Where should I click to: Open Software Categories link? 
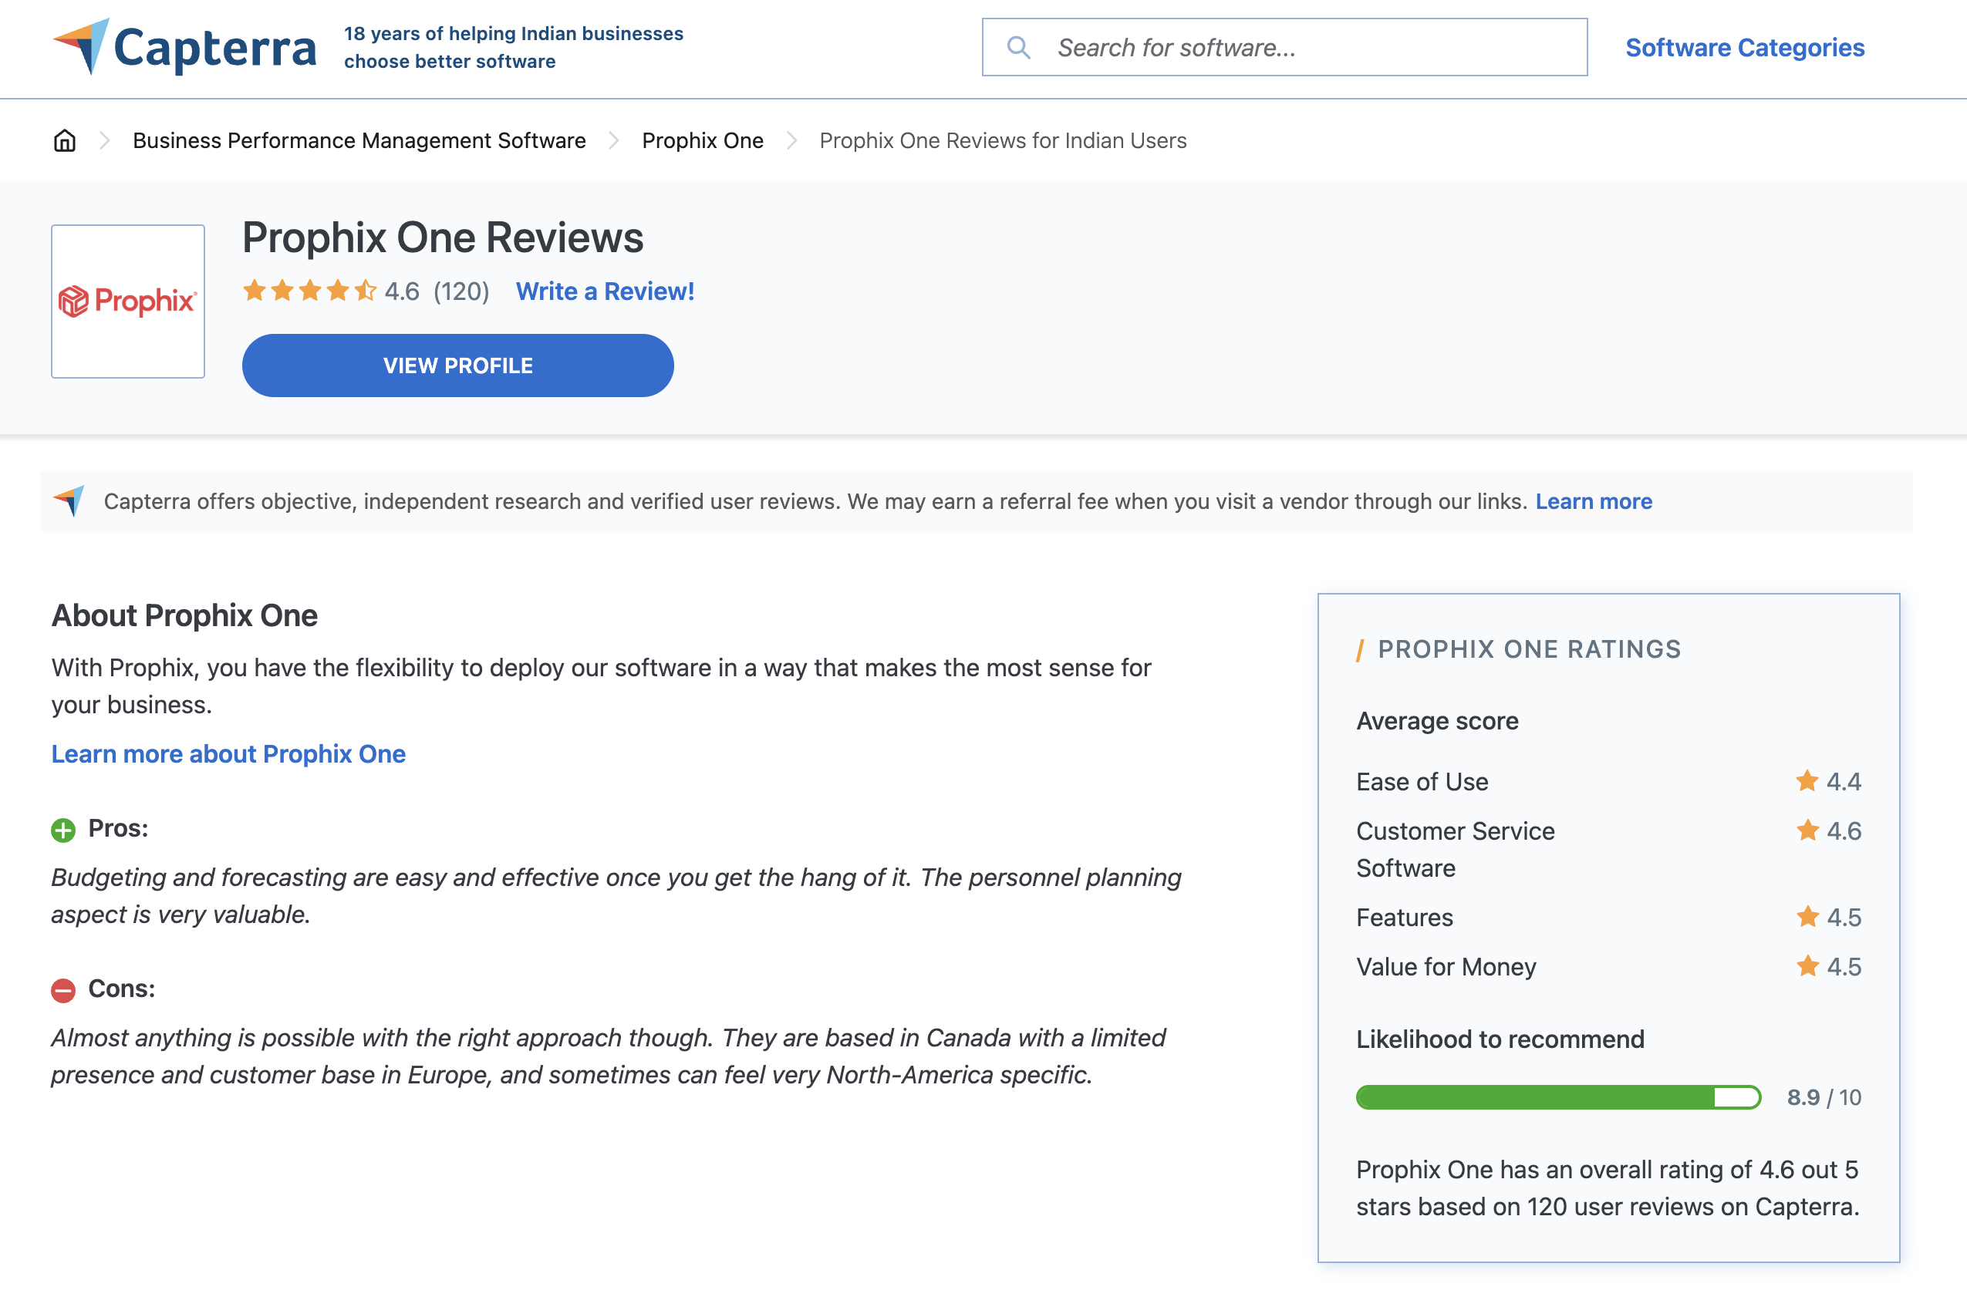[x=1744, y=47]
